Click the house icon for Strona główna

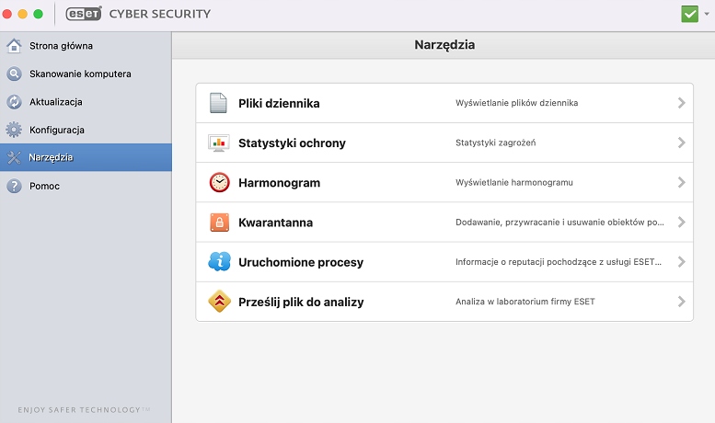click(x=14, y=46)
